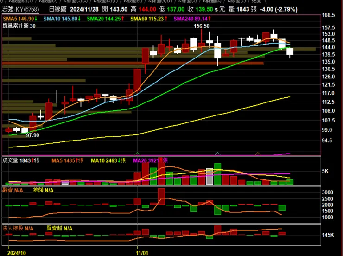This screenshot has width=343, height=256.
Task: Click the 1000 margin axis value
Action: 327,217
